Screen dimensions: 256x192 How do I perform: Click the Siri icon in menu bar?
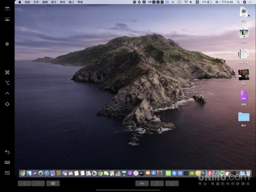coord(244,2)
